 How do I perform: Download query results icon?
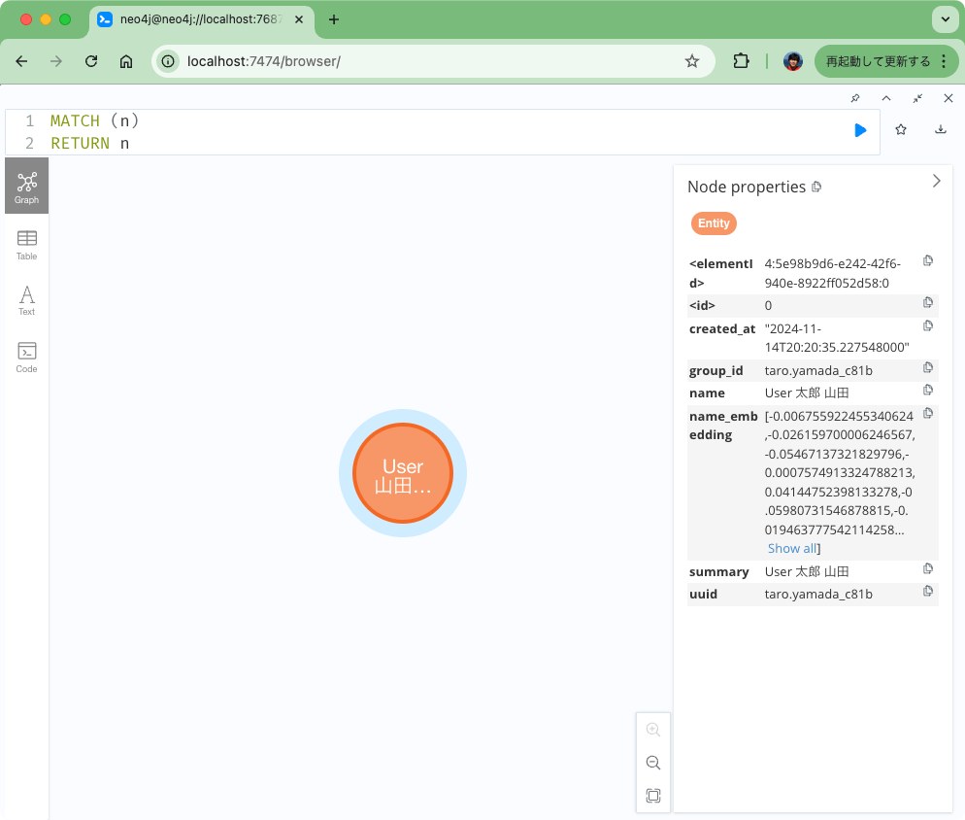pos(941,129)
